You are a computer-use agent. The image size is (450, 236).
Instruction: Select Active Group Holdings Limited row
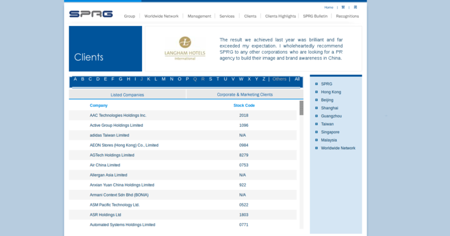click(x=183, y=125)
